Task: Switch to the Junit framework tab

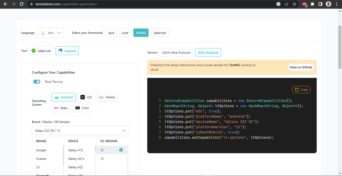Action: [125, 33]
